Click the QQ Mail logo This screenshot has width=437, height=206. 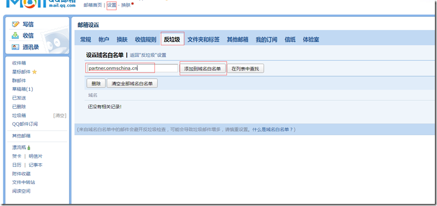[41, 4]
